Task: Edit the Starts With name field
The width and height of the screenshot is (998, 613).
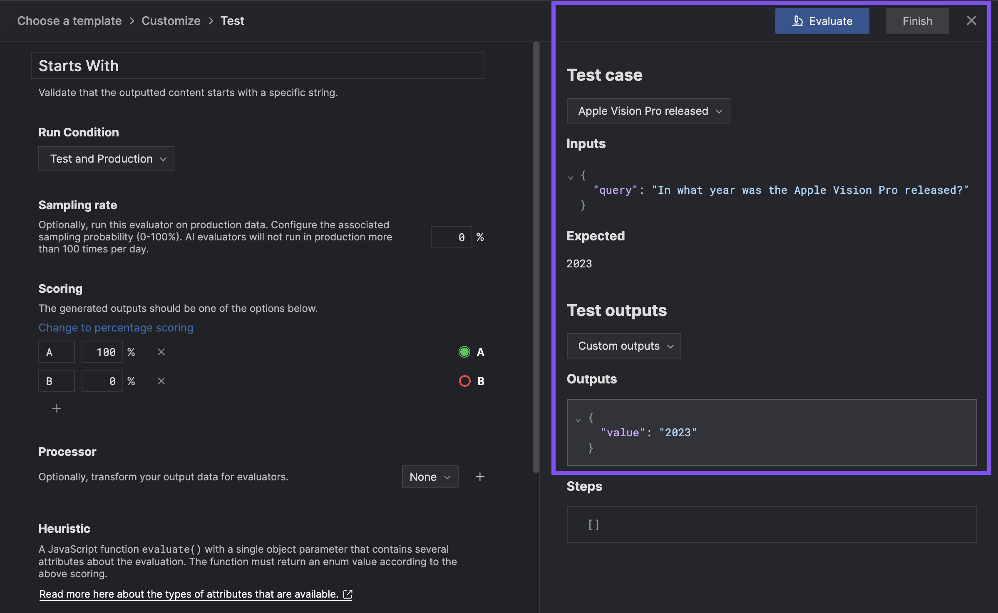Action: [x=257, y=66]
